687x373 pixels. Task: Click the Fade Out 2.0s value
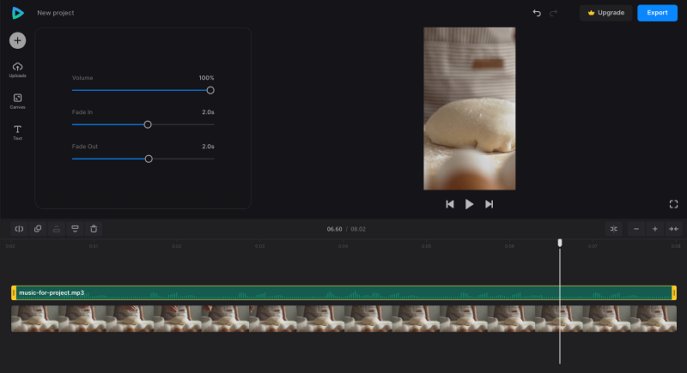pyautogui.click(x=208, y=146)
